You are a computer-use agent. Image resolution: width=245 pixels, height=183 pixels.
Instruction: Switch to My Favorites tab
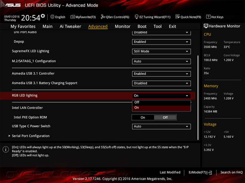(23, 26)
